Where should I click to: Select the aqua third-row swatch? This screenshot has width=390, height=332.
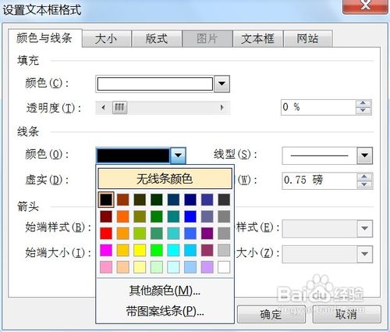click(173, 234)
